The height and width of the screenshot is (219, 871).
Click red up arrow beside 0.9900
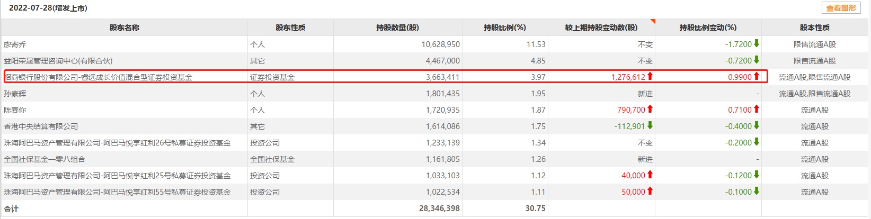(x=757, y=77)
